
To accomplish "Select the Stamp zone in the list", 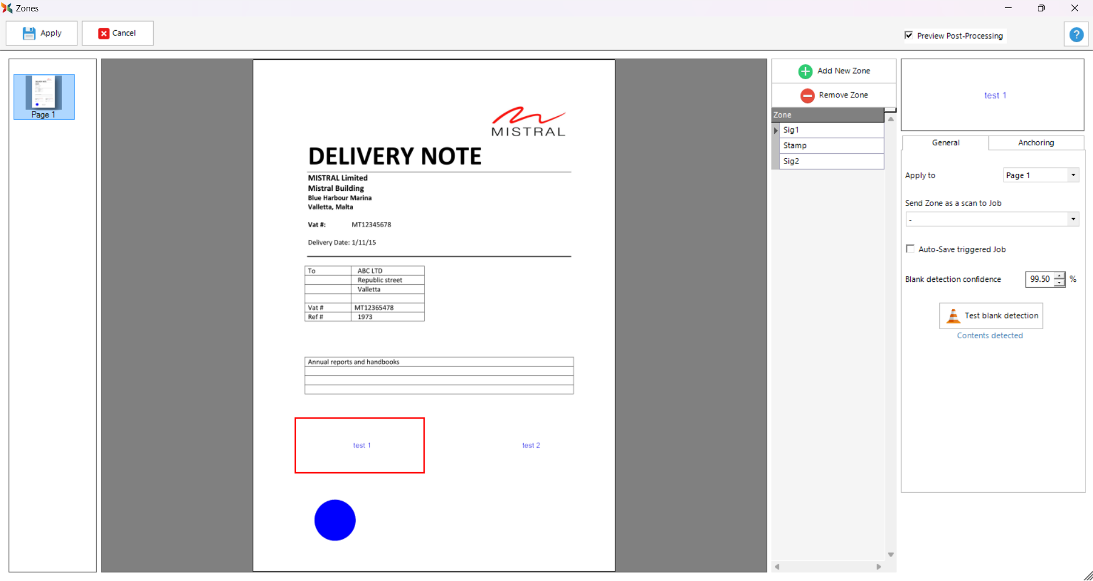I will click(x=831, y=146).
